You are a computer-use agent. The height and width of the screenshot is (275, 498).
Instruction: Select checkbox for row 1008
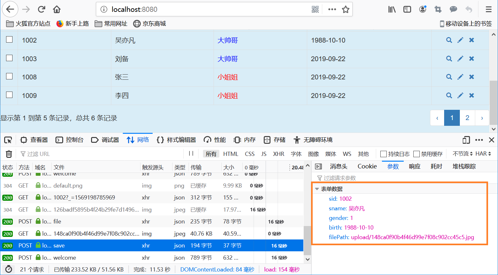[x=9, y=76]
